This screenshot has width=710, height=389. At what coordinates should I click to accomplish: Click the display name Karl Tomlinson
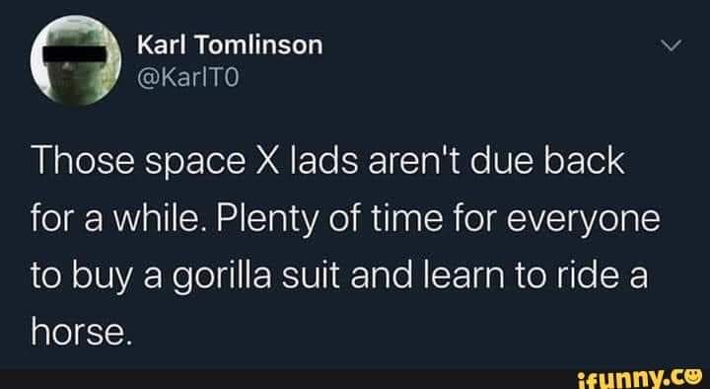pos(230,45)
